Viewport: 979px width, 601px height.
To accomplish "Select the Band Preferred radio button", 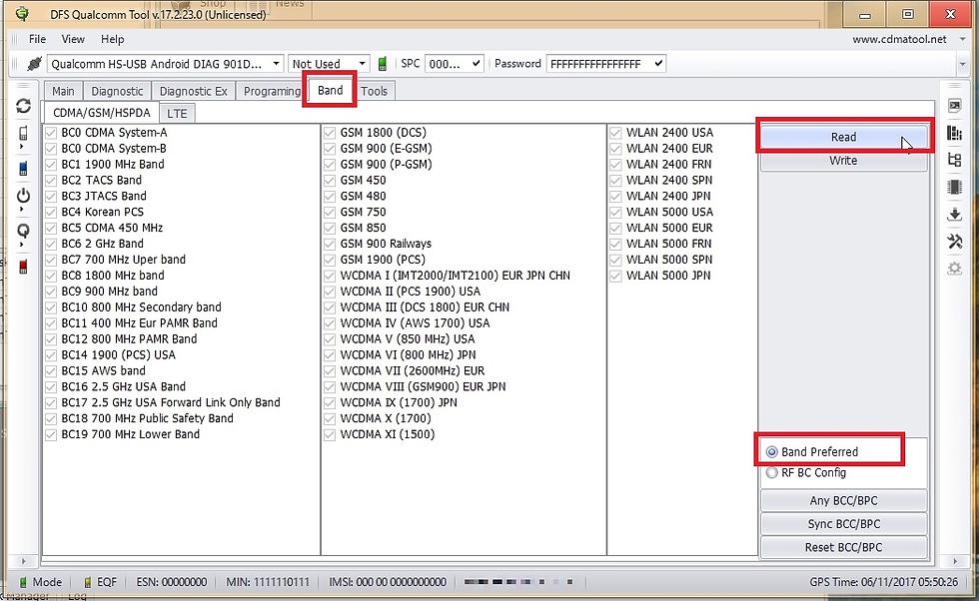I will click(772, 452).
